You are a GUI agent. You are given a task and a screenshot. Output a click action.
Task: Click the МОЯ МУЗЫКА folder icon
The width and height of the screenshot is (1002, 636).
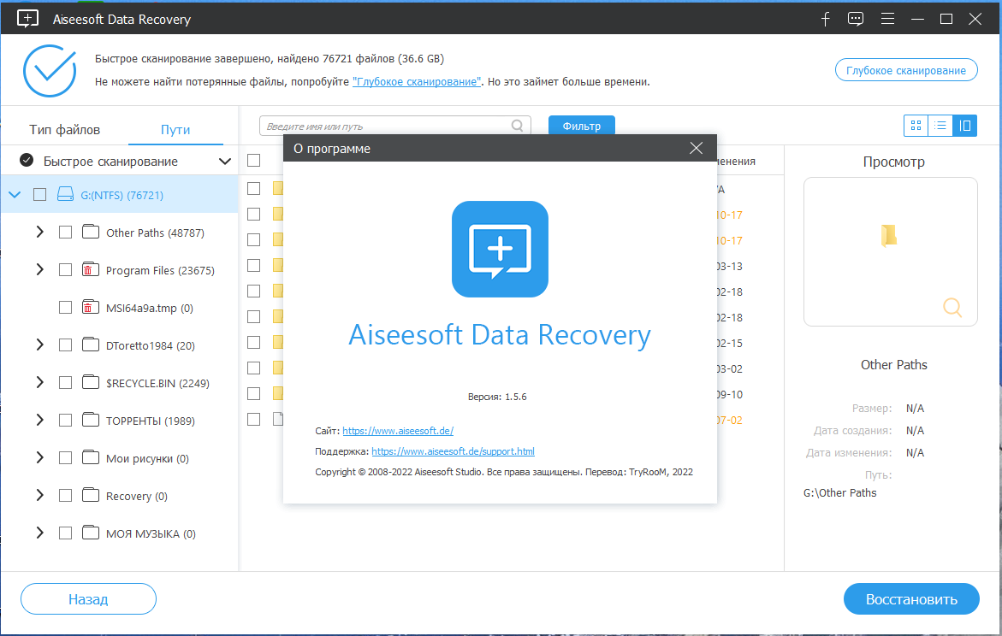tap(91, 533)
